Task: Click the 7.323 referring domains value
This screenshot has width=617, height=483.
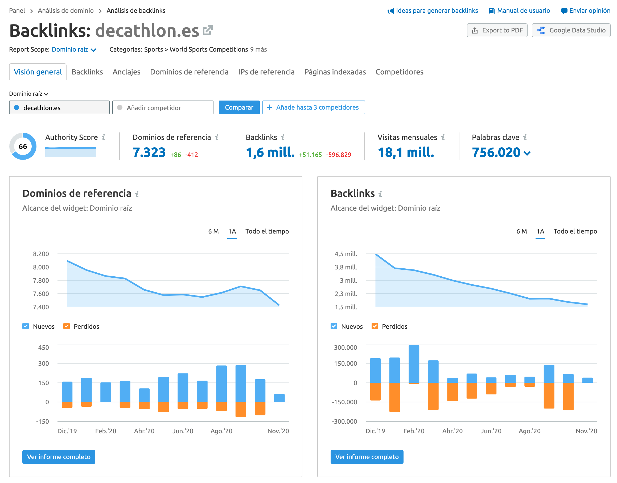Action: tap(149, 152)
